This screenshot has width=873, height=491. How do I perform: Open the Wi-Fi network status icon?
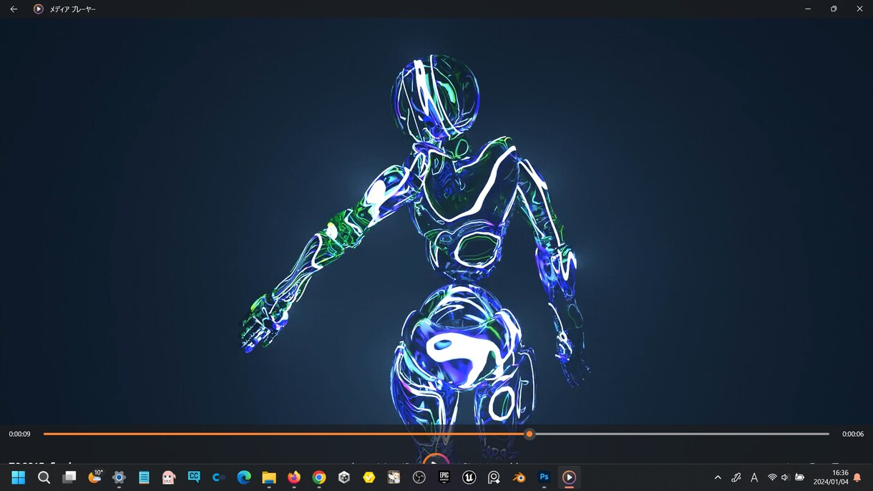pos(772,477)
